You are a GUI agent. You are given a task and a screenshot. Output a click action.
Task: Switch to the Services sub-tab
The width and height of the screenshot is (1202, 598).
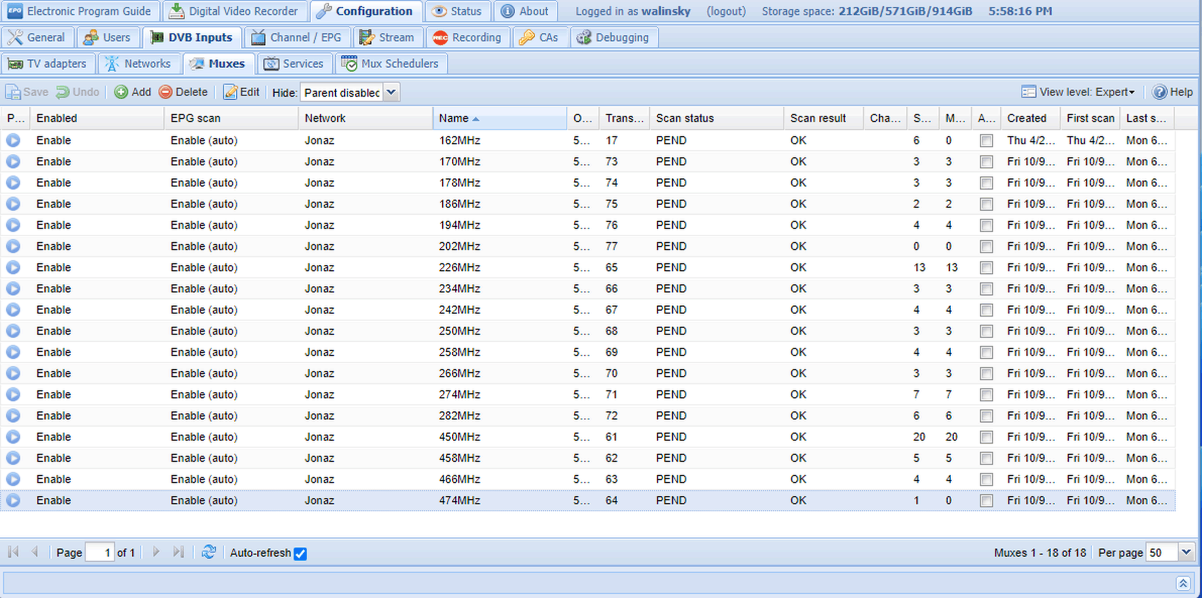click(x=294, y=64)
